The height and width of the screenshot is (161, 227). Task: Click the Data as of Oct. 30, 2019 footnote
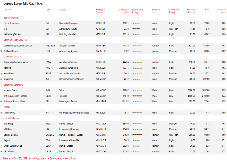click(x=16, y=158)
